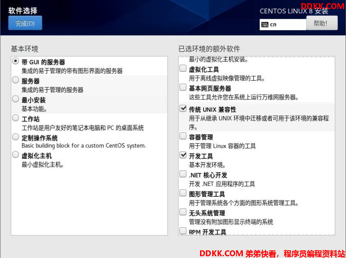This screenshot has height=258, width=346.
Task: Click the 基本开发环境。 description
Action: 207,165
